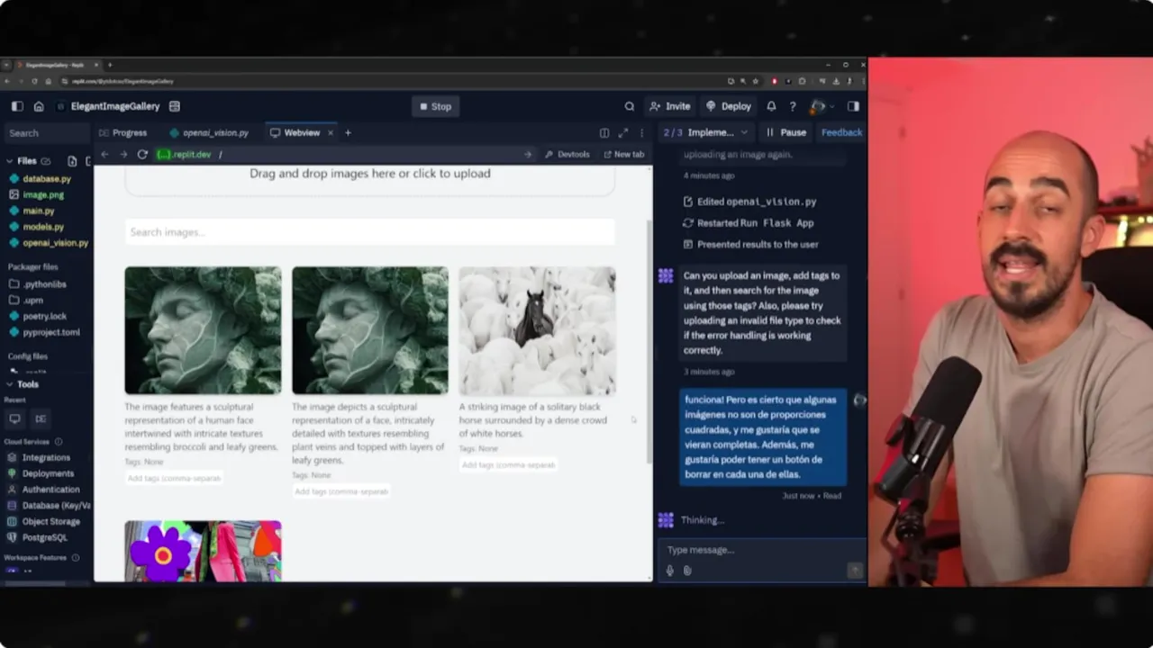The width and height of the screenshot is (1153, 648).
Task: Focus the Search images field
Action: tap(369, 232)
